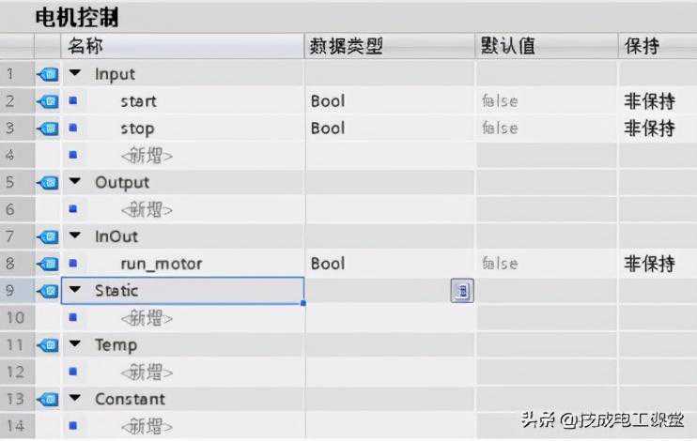Click the tag icon on the Constant row
Image resolution: width=697 pixels, height=441 pixels.
coord(47,400)
